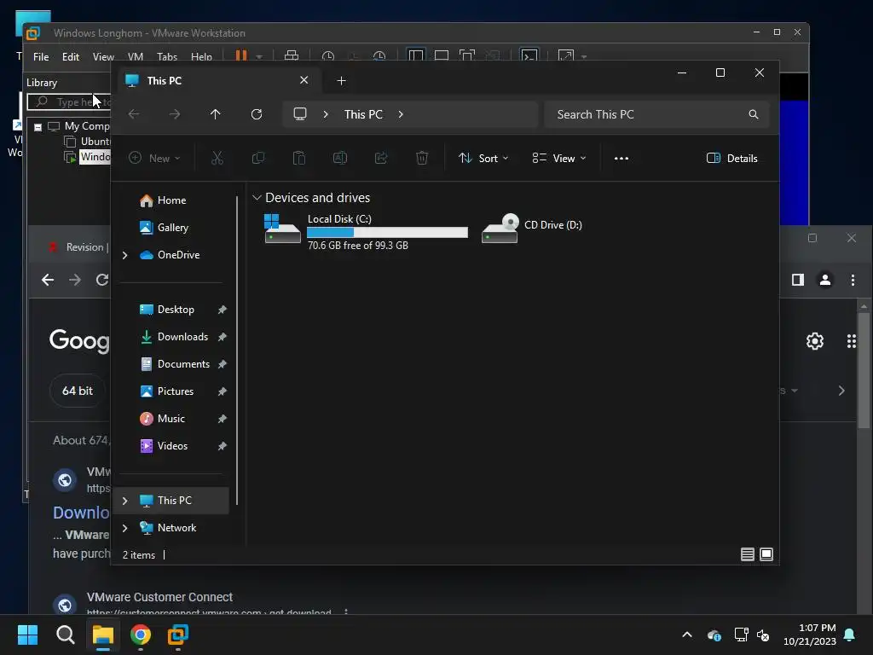Open the New dropdown
Image resolution: width=873 pixels, height=655 pixels.
(154, 158)
